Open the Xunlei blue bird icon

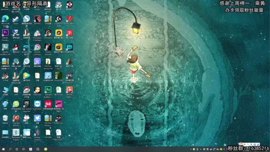[x=37, y=118]
